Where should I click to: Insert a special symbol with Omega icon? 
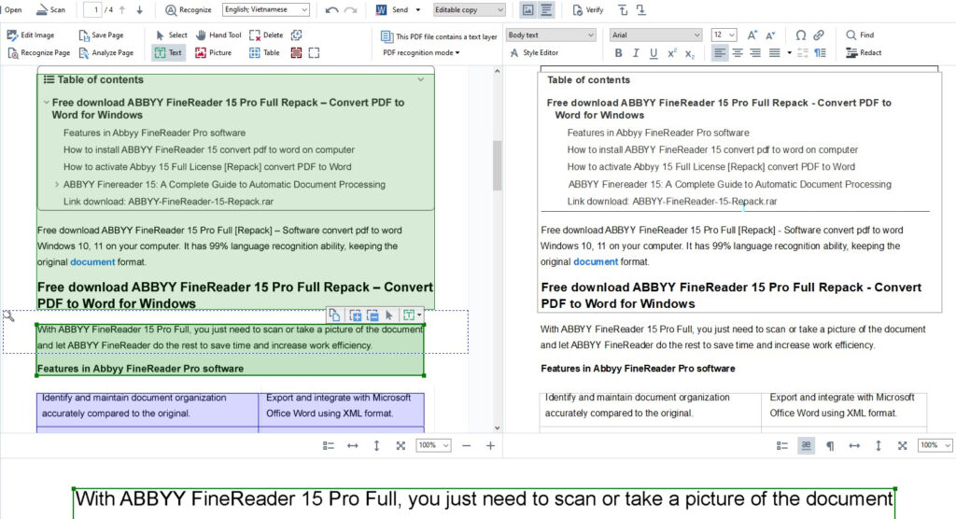[800, 35]
